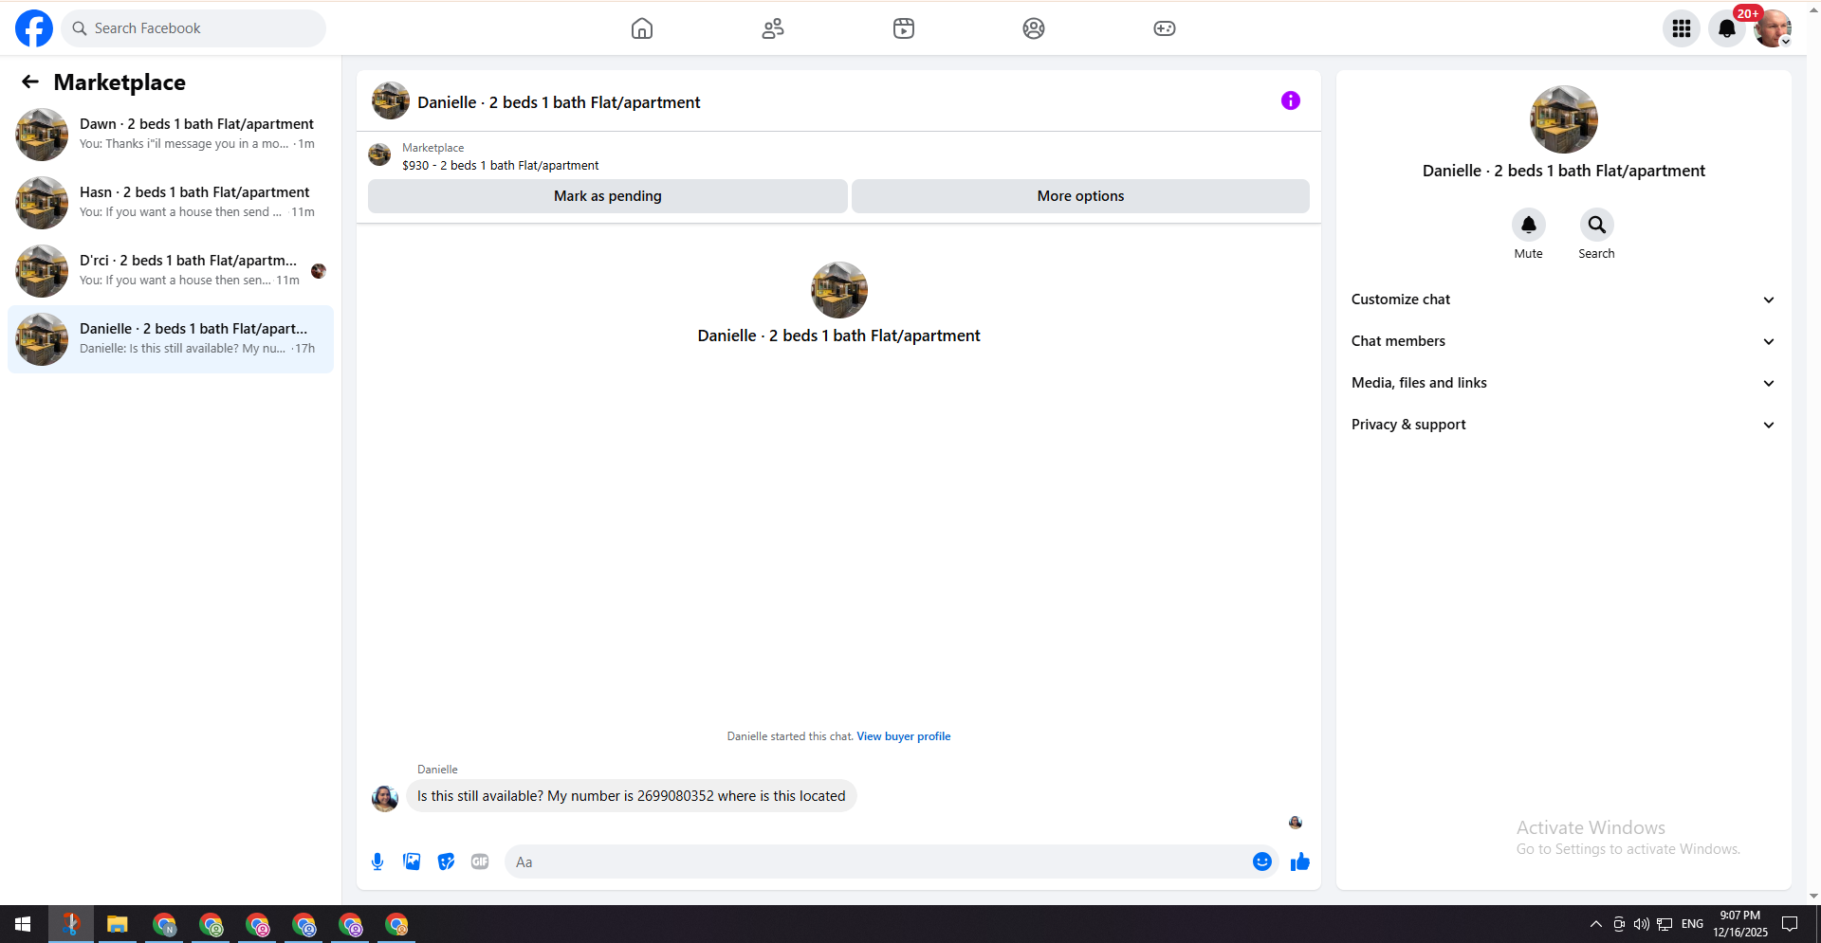
Task: Send a thumbs-up like
Action: click(x=1300, y=861)
